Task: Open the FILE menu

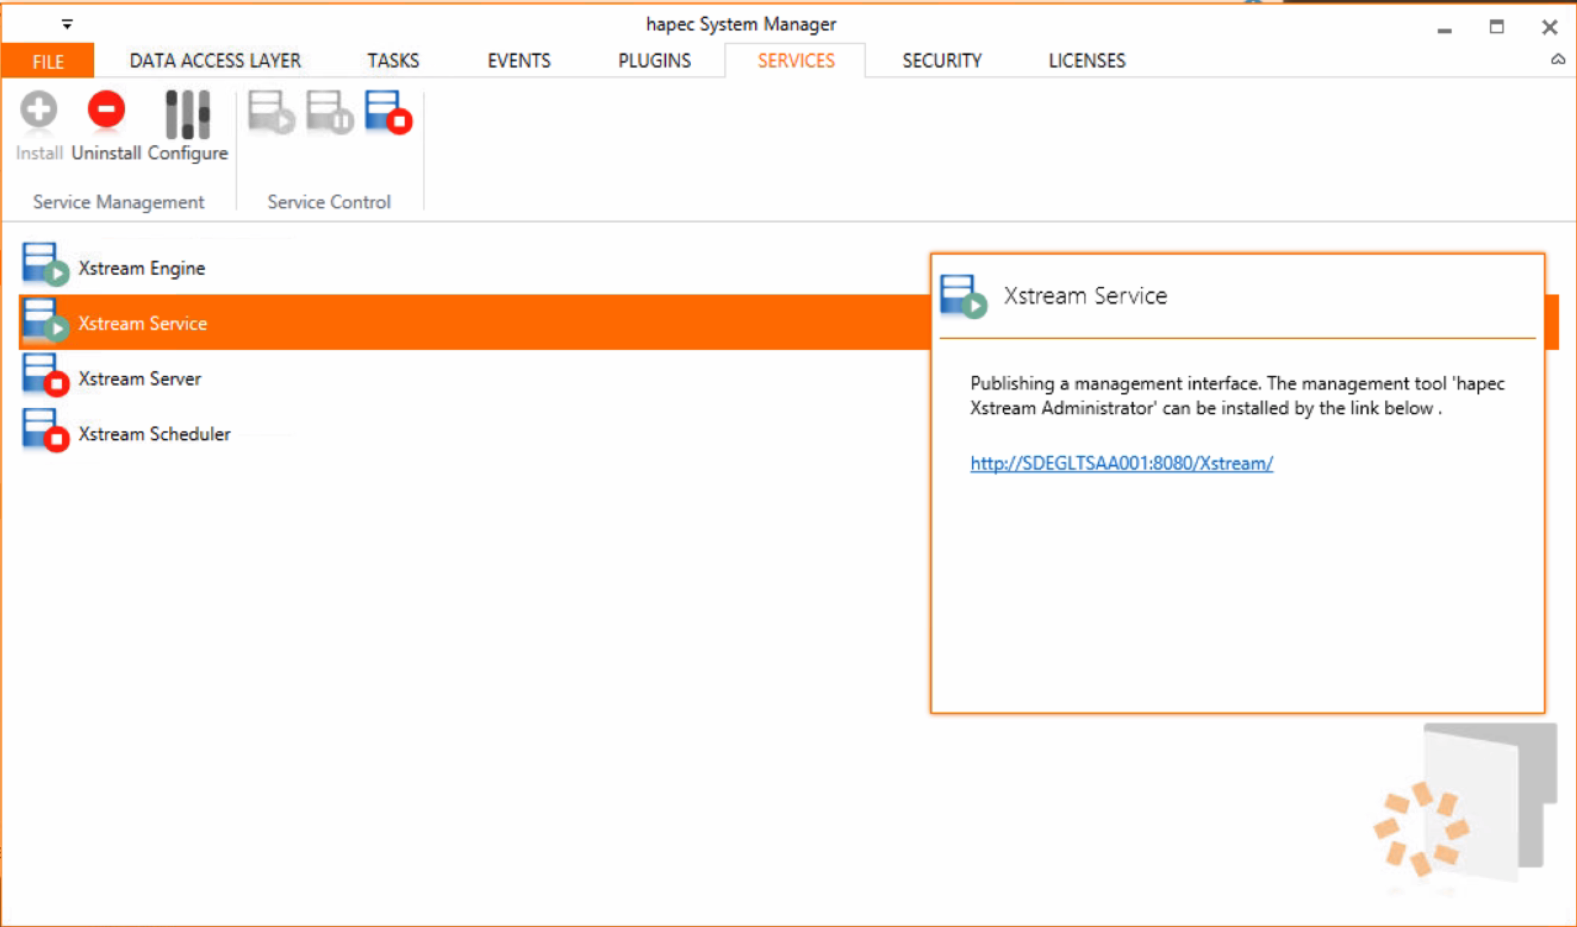Action: pos(48,61)
